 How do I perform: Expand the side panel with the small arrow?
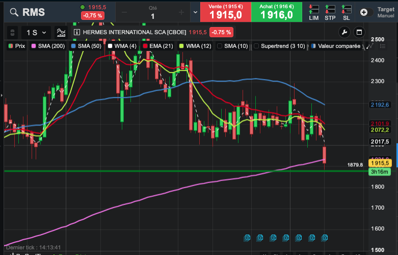[2, 95]
